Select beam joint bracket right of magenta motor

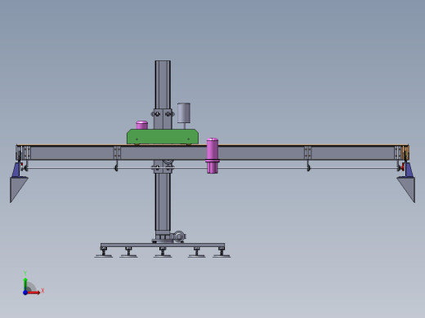[307, 152]
